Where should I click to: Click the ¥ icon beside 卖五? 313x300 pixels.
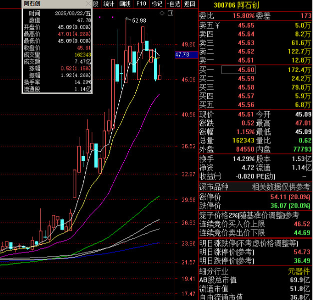click(x=218, y=25)
